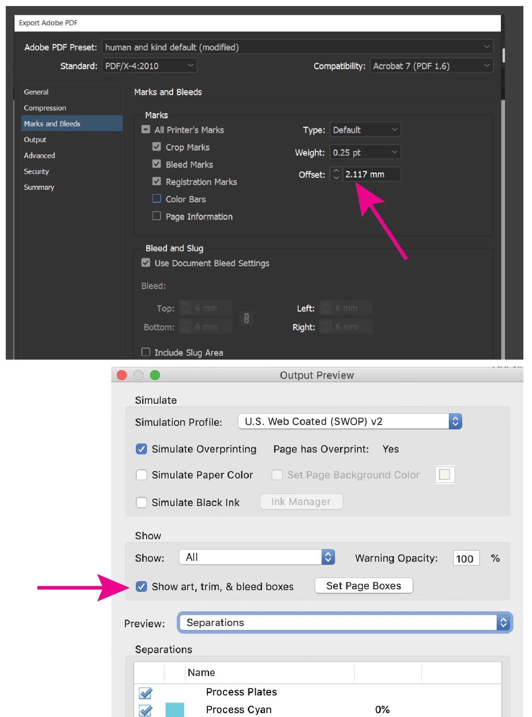Screen dimensions: 532x717
Task: Click the Process Cyan color swatch
Action: [175, 710]
